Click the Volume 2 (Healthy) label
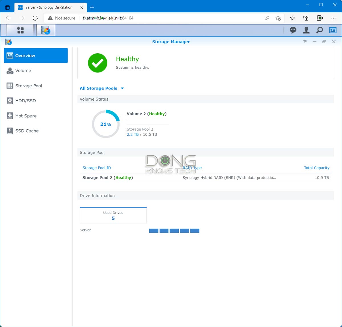The width and height of the screenshot is (342, 327). (146, 114)
